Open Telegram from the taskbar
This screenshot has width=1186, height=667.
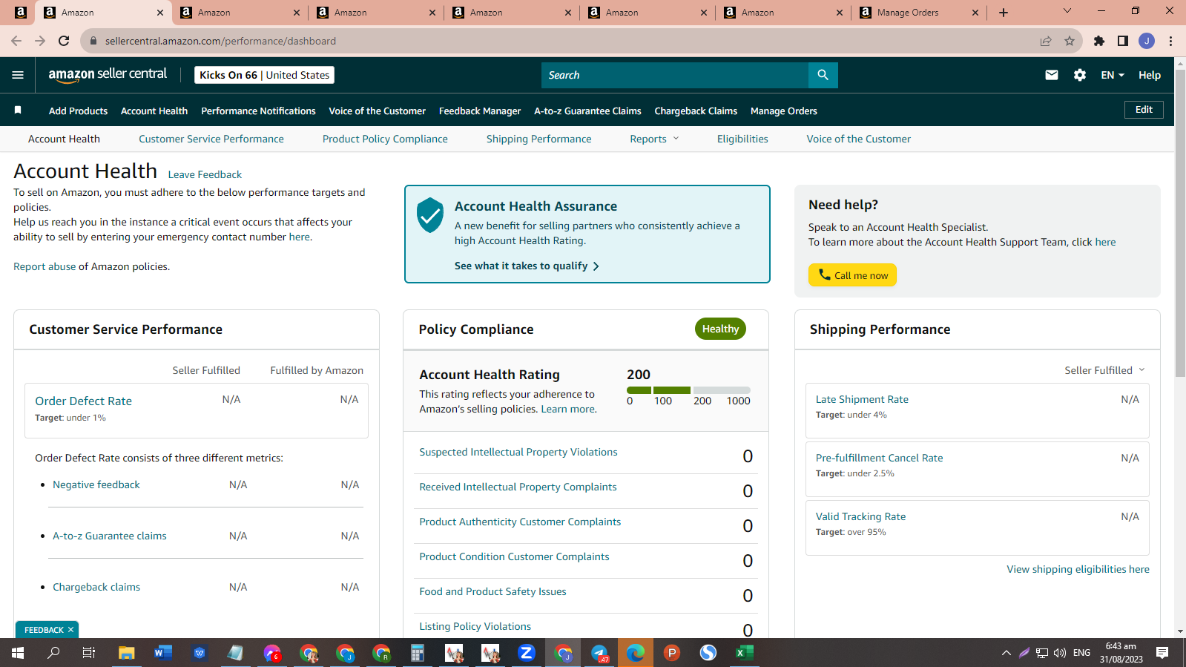tap(599, 653)
